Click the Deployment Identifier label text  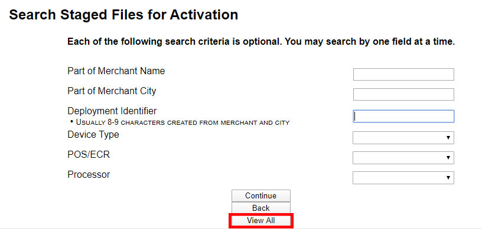coord(112,111)
